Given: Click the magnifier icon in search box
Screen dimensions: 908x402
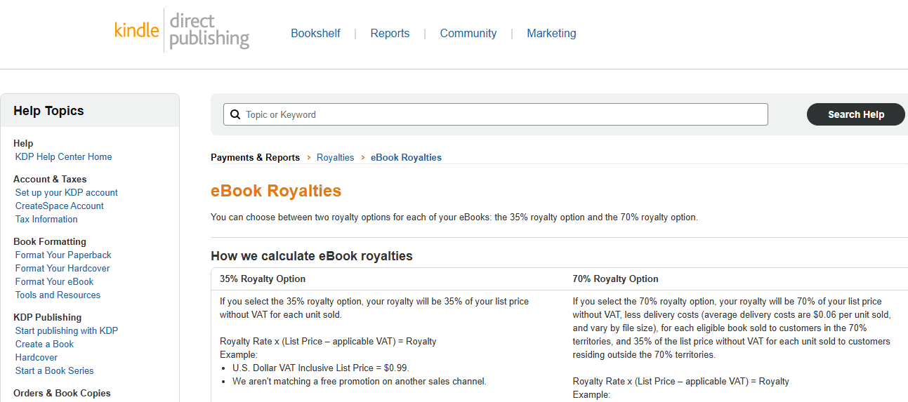Looking at the screenshot, I should click(x=235, y=114).
